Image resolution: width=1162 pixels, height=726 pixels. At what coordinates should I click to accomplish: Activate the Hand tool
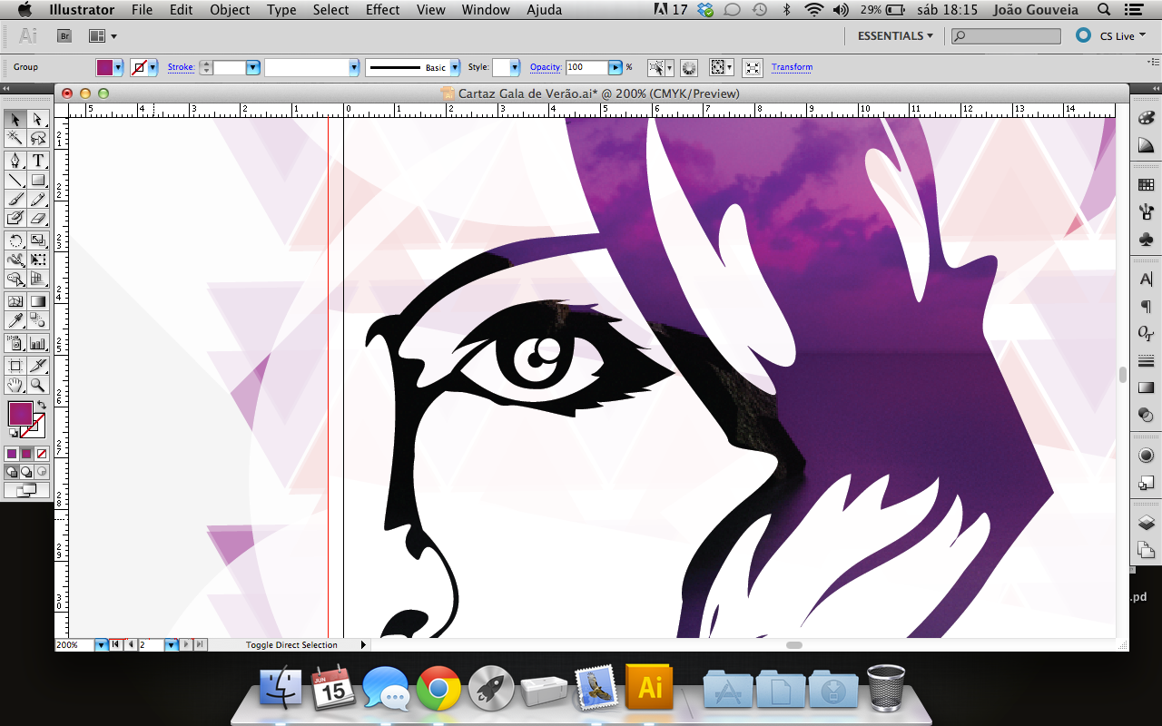point(15,385)
